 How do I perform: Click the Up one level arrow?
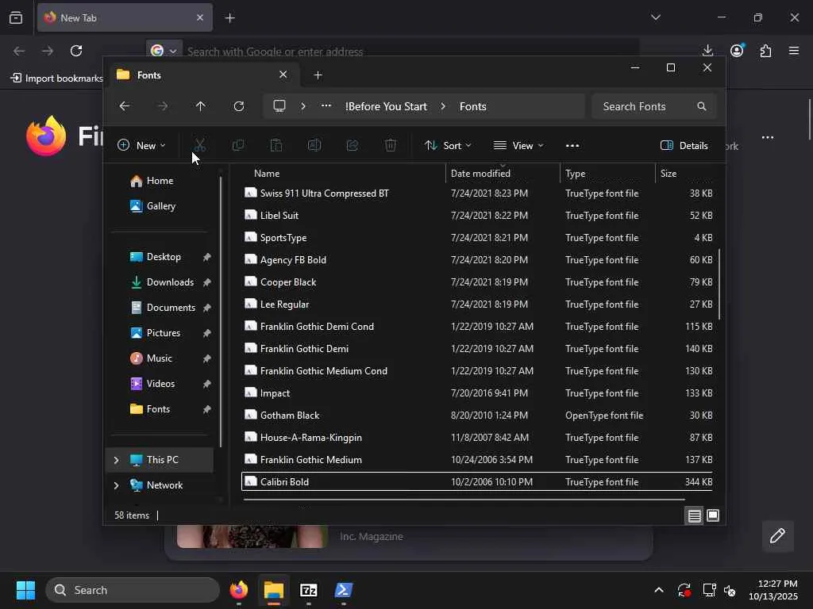point(200,106)
